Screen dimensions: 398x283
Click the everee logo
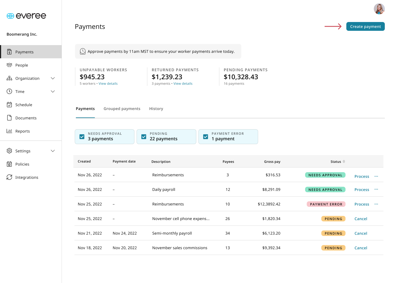click(26, 16)
